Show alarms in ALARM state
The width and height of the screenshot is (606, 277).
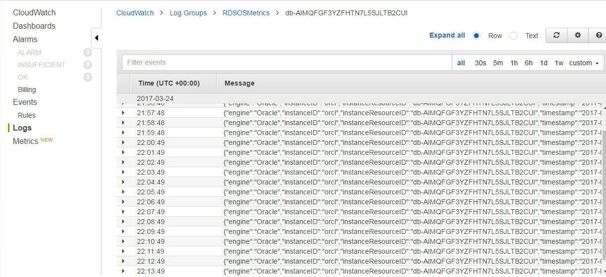30,52
